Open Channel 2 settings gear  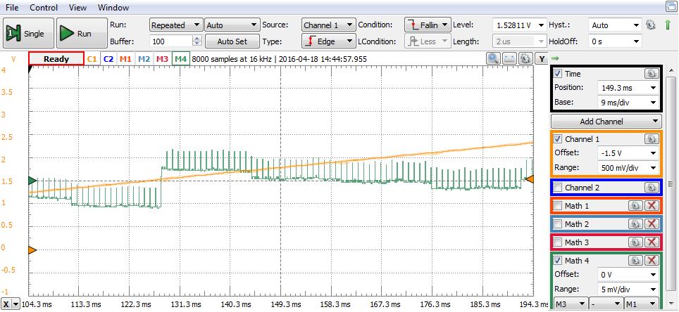(x=651, y=188)
